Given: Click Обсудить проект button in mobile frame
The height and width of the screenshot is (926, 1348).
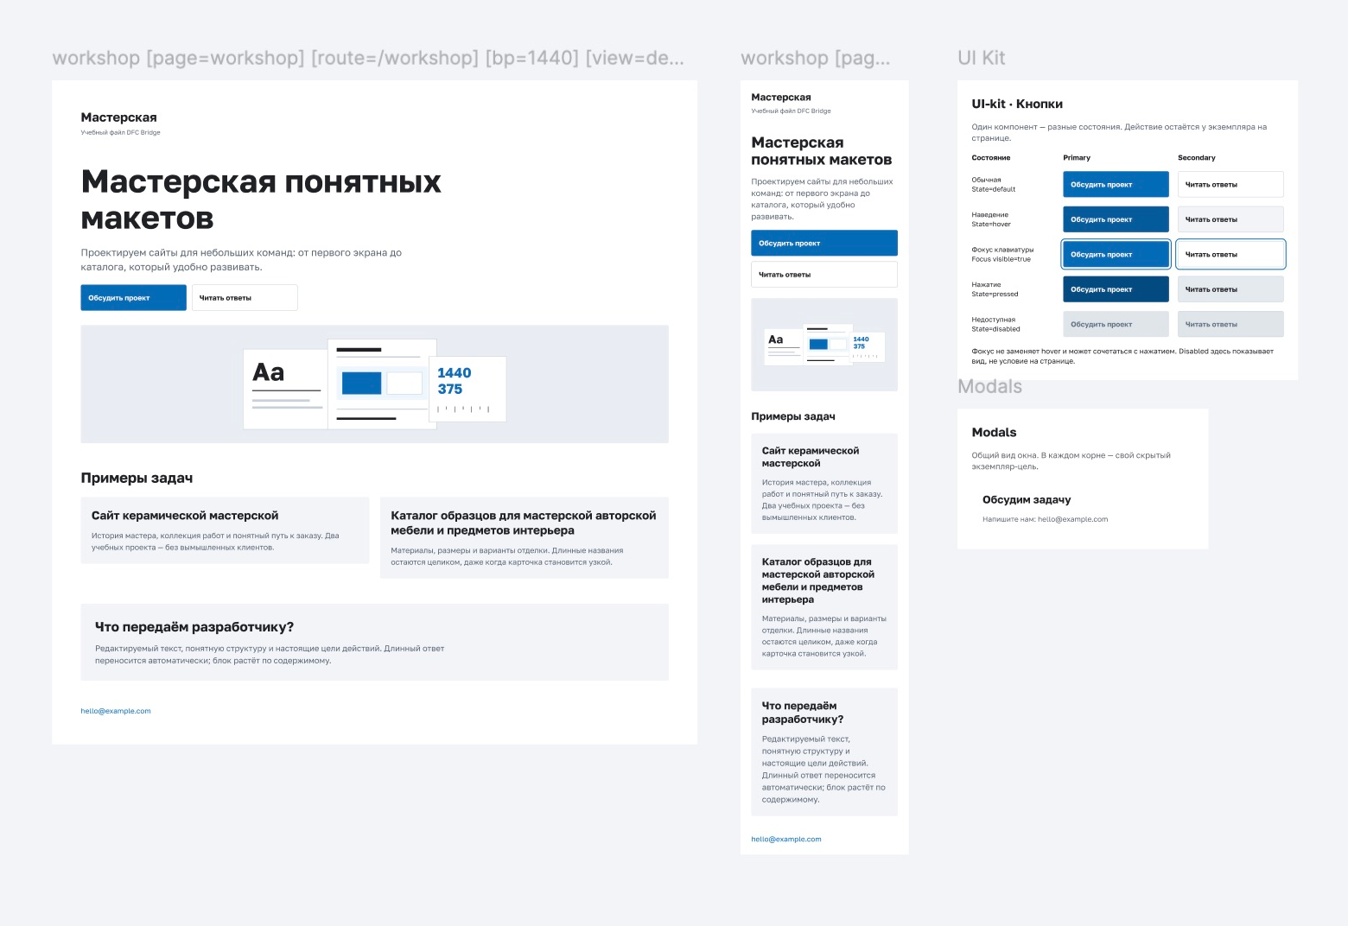Looking at the screenshot, I should (x=824, y=244).
